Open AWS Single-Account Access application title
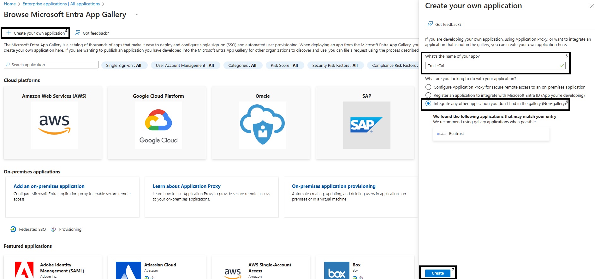Screen dimensions: 595x279 point(270,268)
